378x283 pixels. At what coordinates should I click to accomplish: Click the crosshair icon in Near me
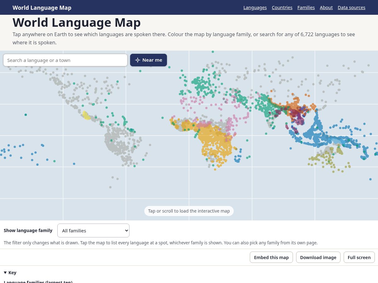137,60
